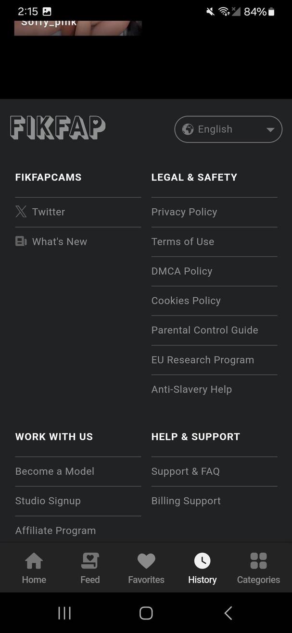Tap the What's New news icon
The height and width of the screenshot is (633, 292).
pos(21,241)
